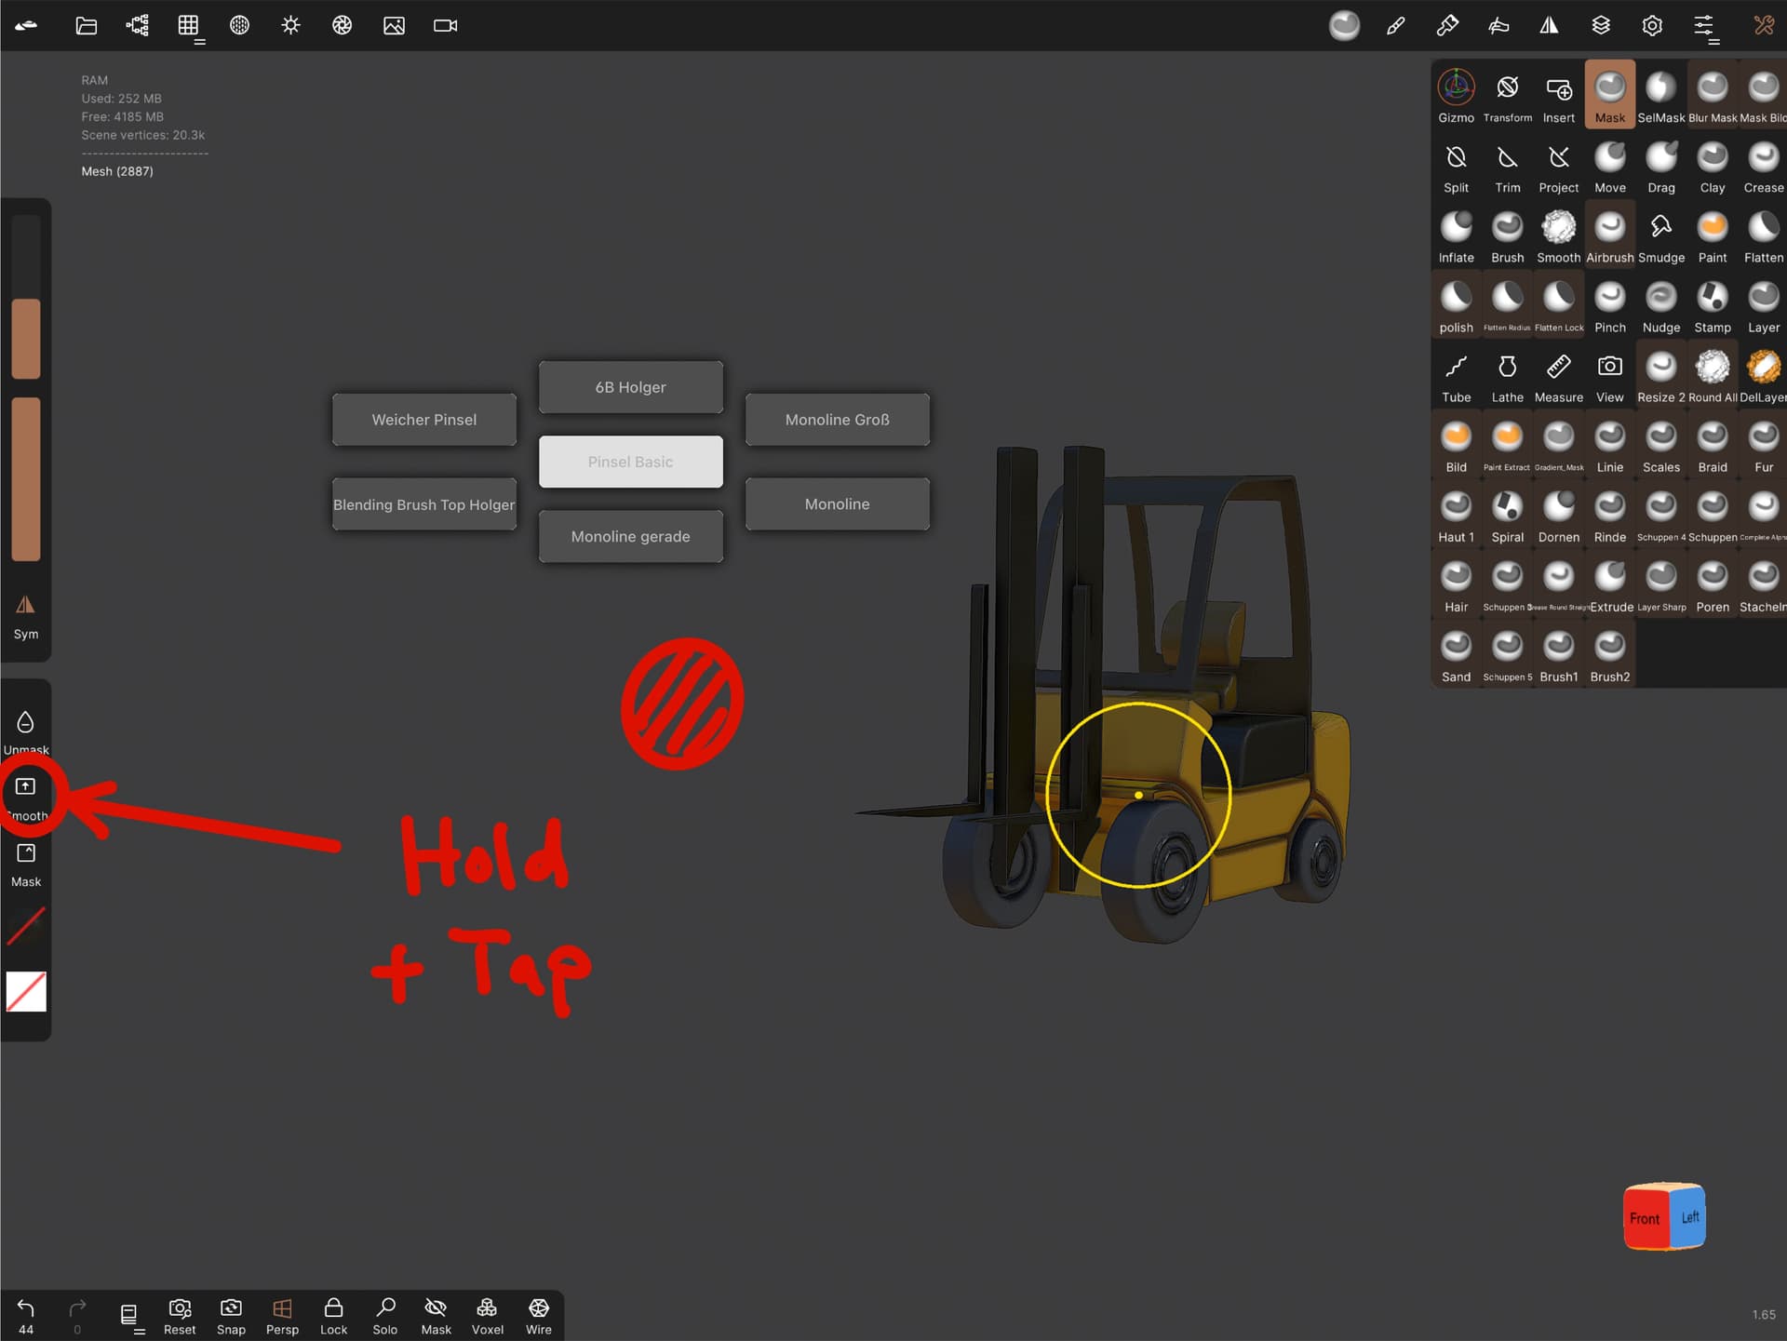Toggle Sym symmetry in left sidebar
The width and height of the screenshot is (1787, 1341).
coord(26,617)
